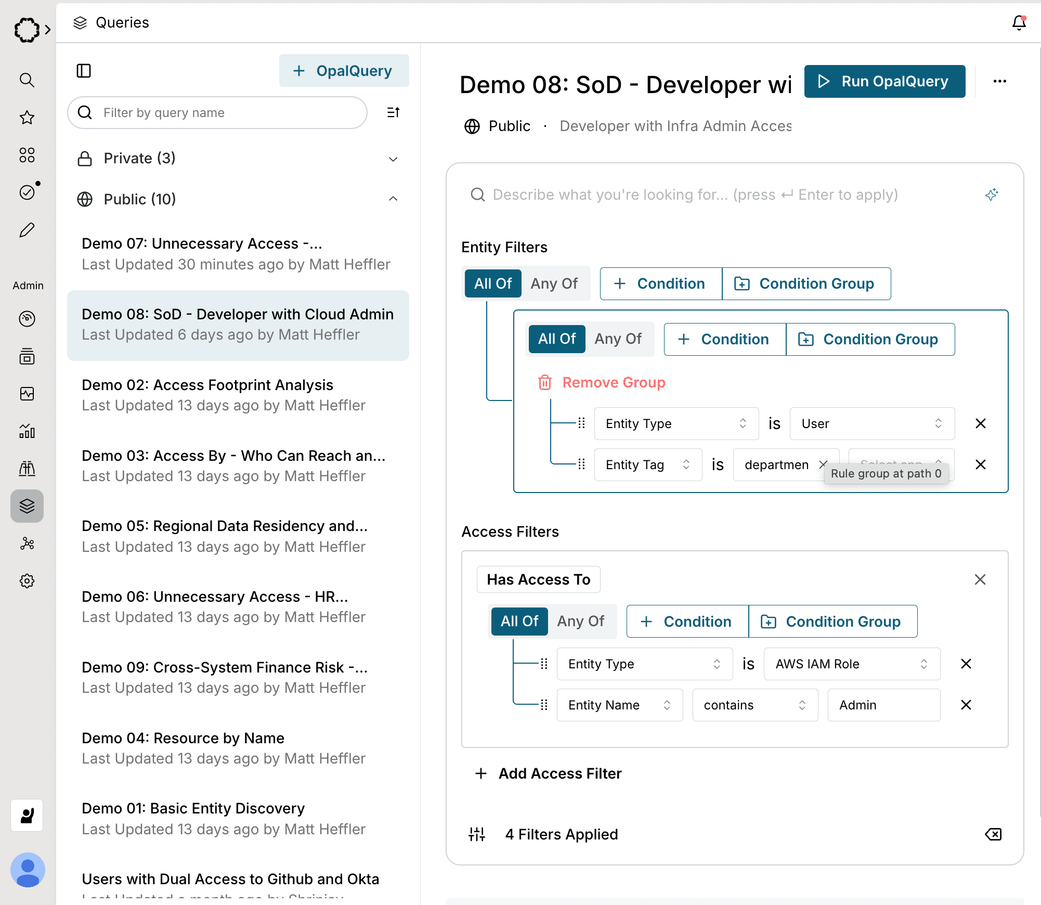Image resolution: width=1041 pixels, height=905 pixels.
Task: Open the settings gear in sidebar
Action: pos(27,581)
